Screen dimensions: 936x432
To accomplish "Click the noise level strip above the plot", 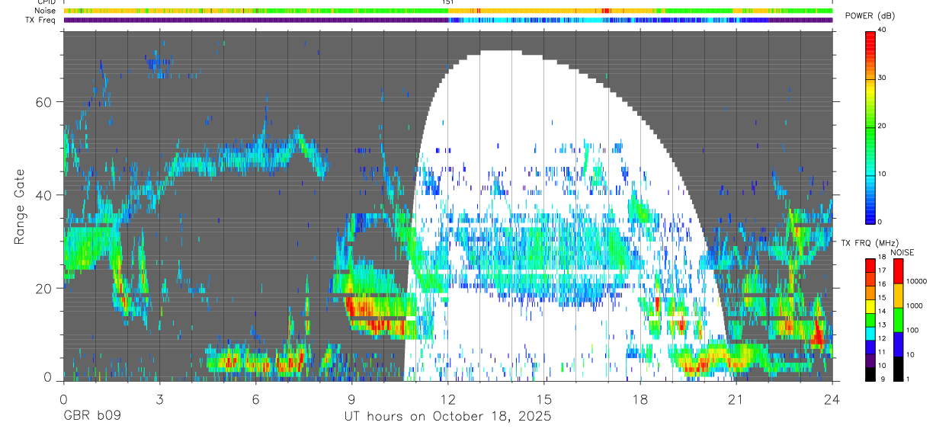I will coord(448,11).
